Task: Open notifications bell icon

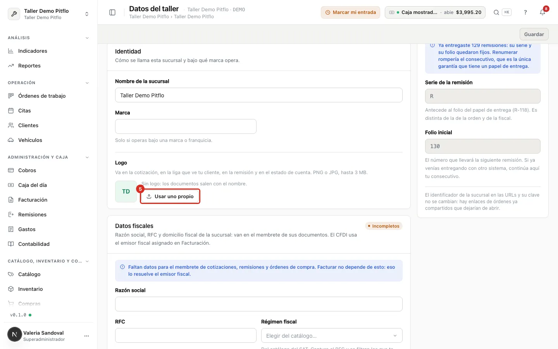Action: [542, 12]
